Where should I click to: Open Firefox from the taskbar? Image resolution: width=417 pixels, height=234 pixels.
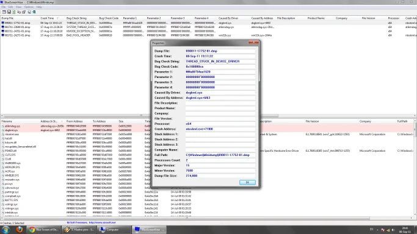(19, 230)
